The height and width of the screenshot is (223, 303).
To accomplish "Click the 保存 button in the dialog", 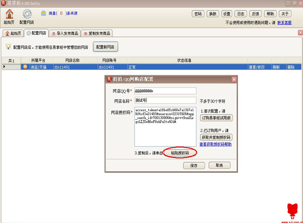I will [x=194, y=166].
